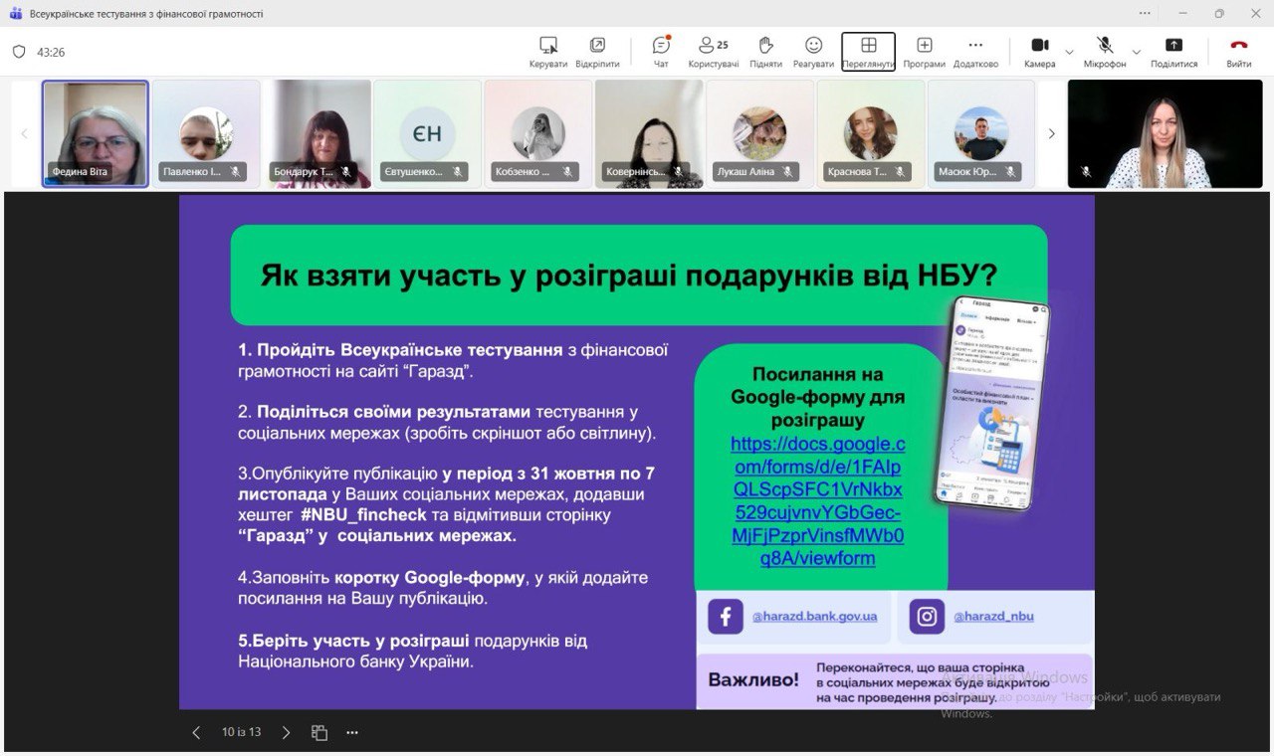
Task: Open the Додатково more actions menu
Action: tap(975, 51)
